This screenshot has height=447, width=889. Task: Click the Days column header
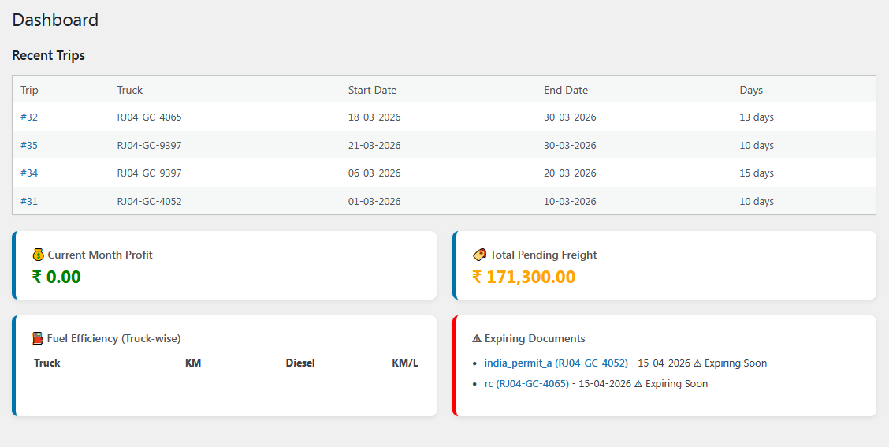751,90
